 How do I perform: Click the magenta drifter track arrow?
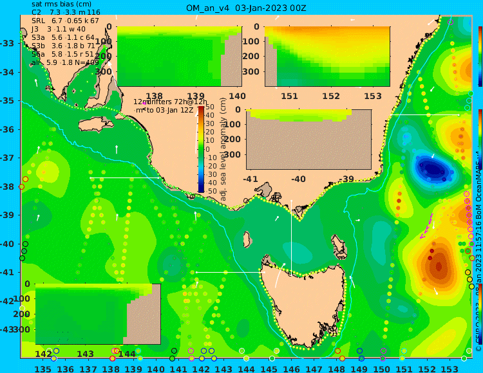(426, 226)
